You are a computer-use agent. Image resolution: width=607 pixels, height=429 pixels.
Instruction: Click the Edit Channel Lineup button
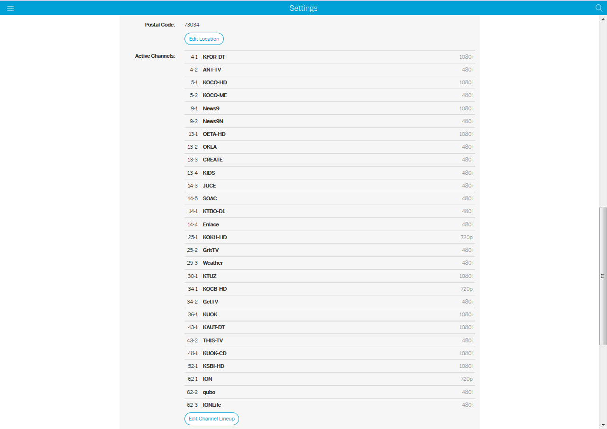tap(212, 419)
